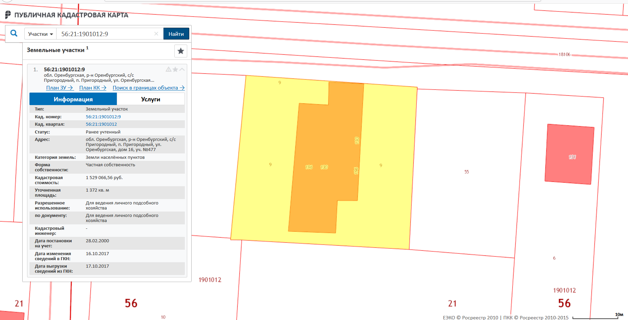Open the Участки search type dropdown
Screen dimensions: 628x320
click(40, 34)
